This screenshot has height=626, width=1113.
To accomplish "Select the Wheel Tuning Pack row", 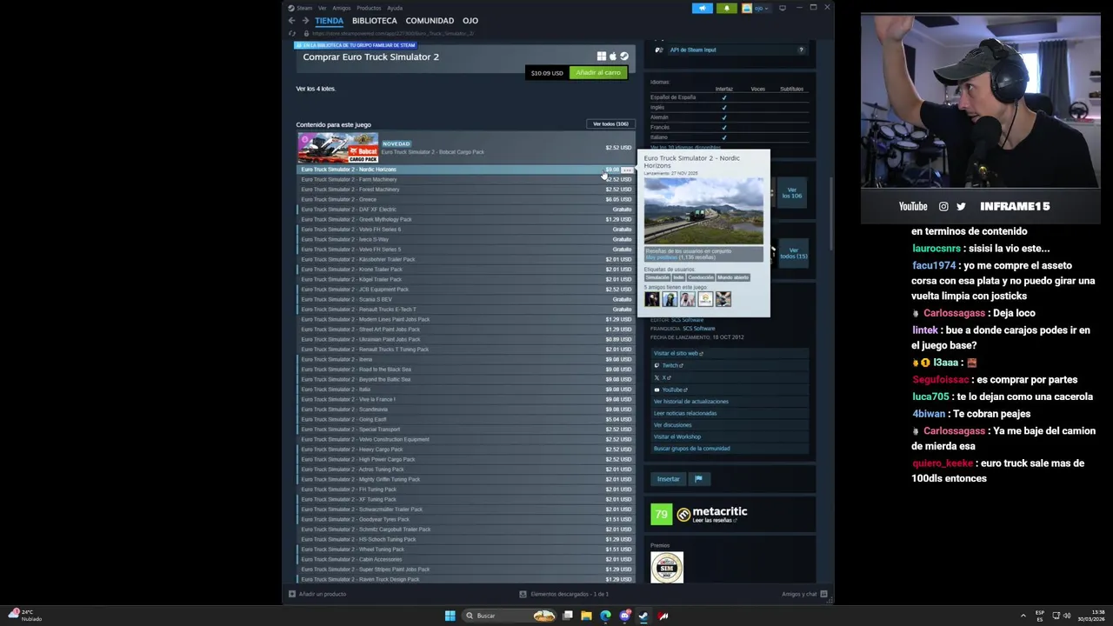I will [465, 549].
